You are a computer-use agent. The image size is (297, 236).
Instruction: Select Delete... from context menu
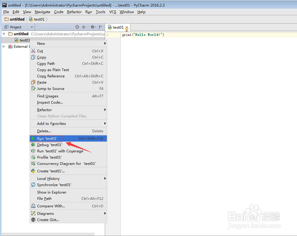click(68, 131)
